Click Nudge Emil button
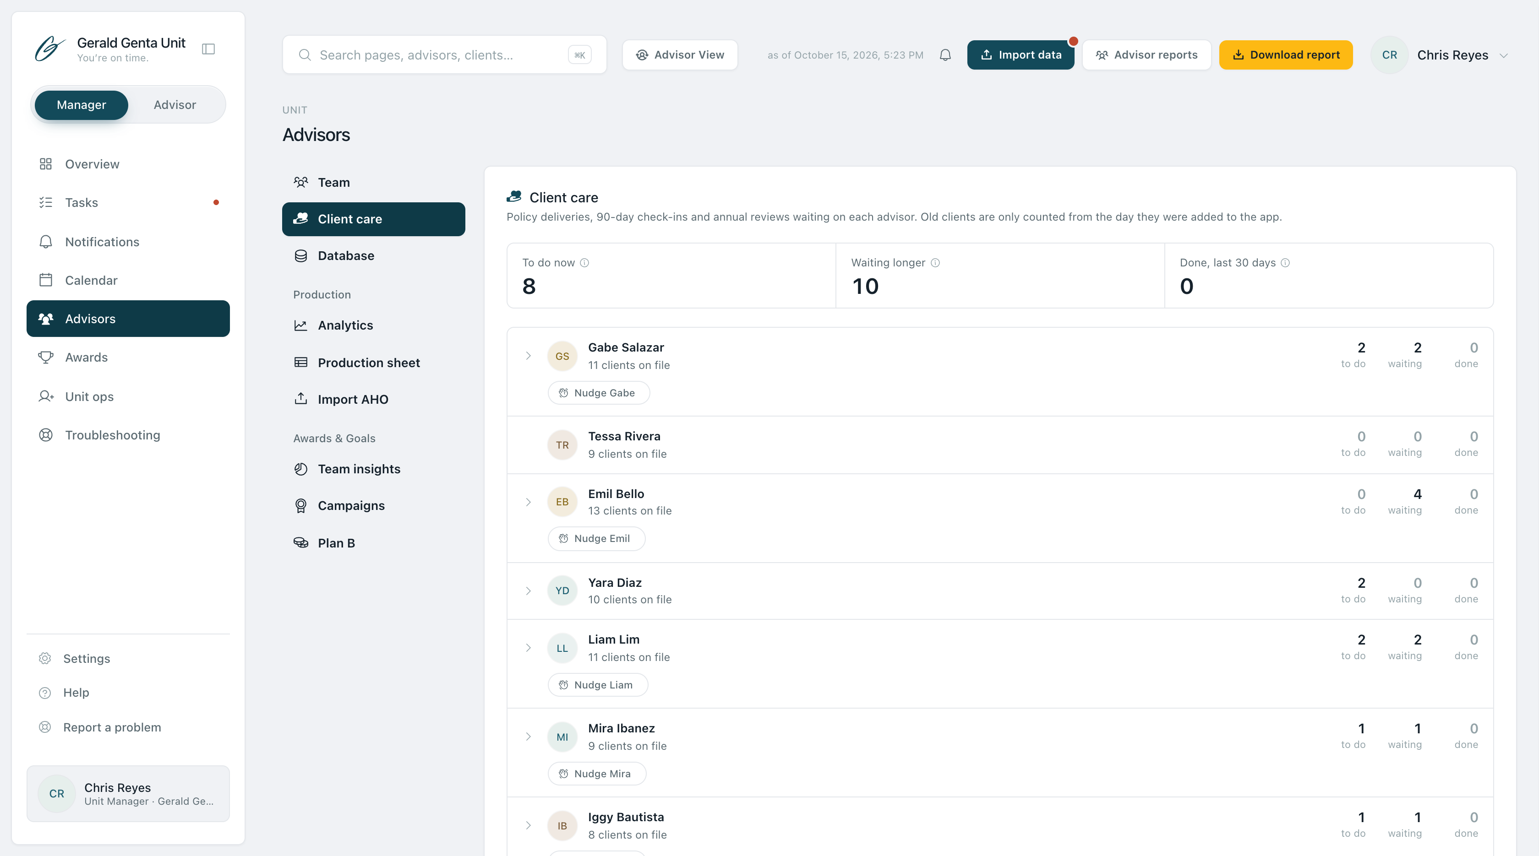Screen dimensions: 1539x856 pyautogui.click(x=596, y=538)
